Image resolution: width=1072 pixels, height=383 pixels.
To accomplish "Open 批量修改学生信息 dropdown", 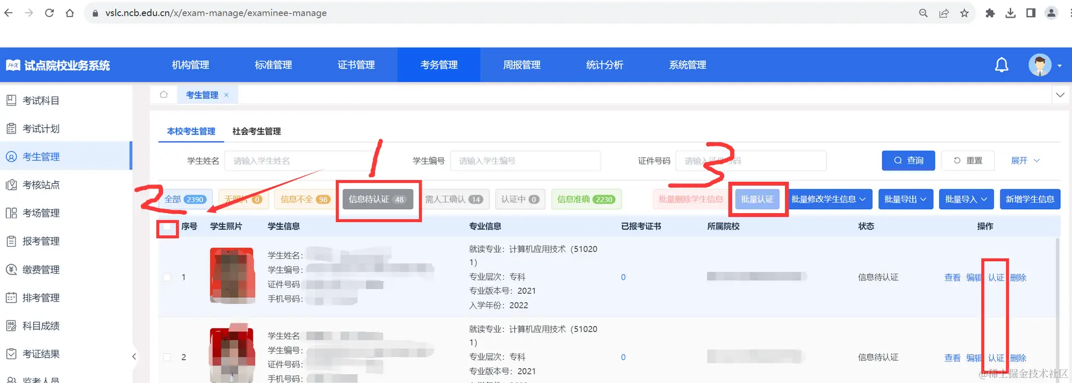I will click(828, 199).
